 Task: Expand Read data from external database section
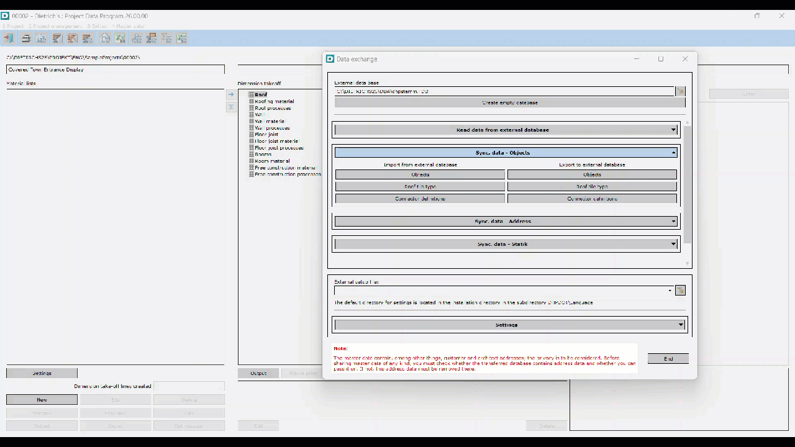(673, 130)
